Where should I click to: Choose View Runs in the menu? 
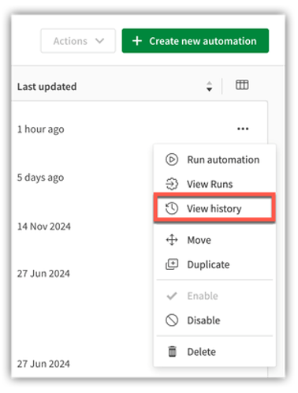214,184
